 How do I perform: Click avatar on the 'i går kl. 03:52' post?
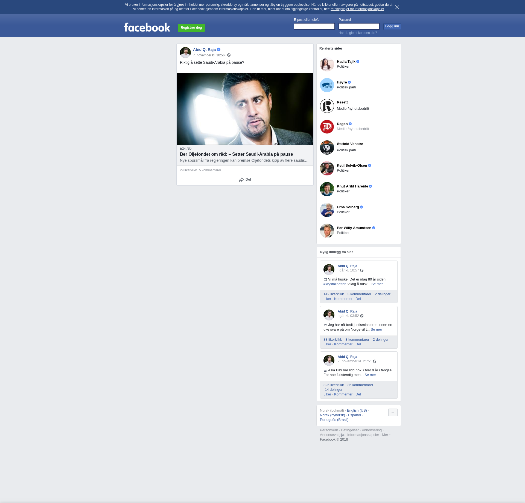(329, 315)
